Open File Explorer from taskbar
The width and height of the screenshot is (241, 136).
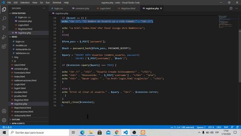(x=91, y=133)
